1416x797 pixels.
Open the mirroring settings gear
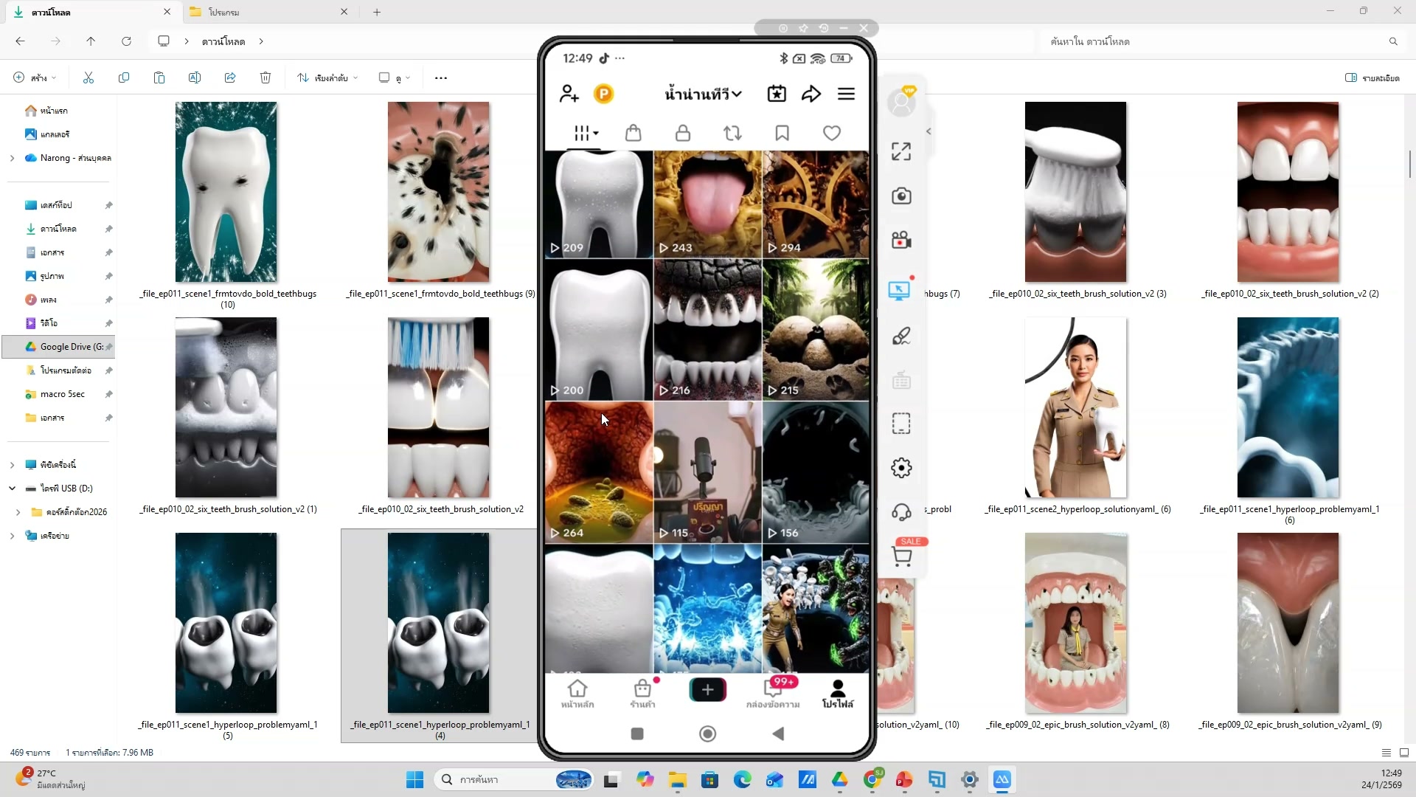click(x=900, y=467)
